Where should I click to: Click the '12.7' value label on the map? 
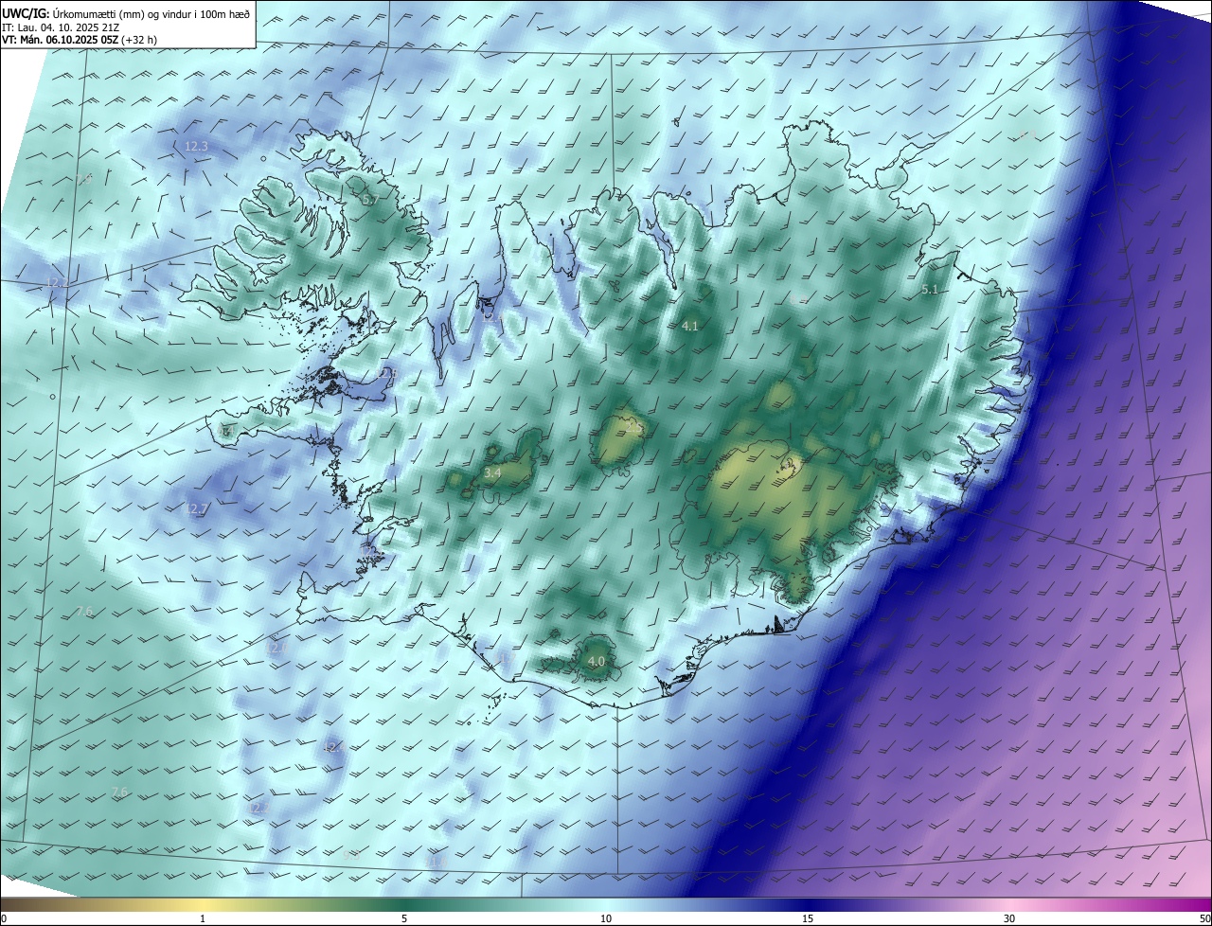click(x=195, y=508)
